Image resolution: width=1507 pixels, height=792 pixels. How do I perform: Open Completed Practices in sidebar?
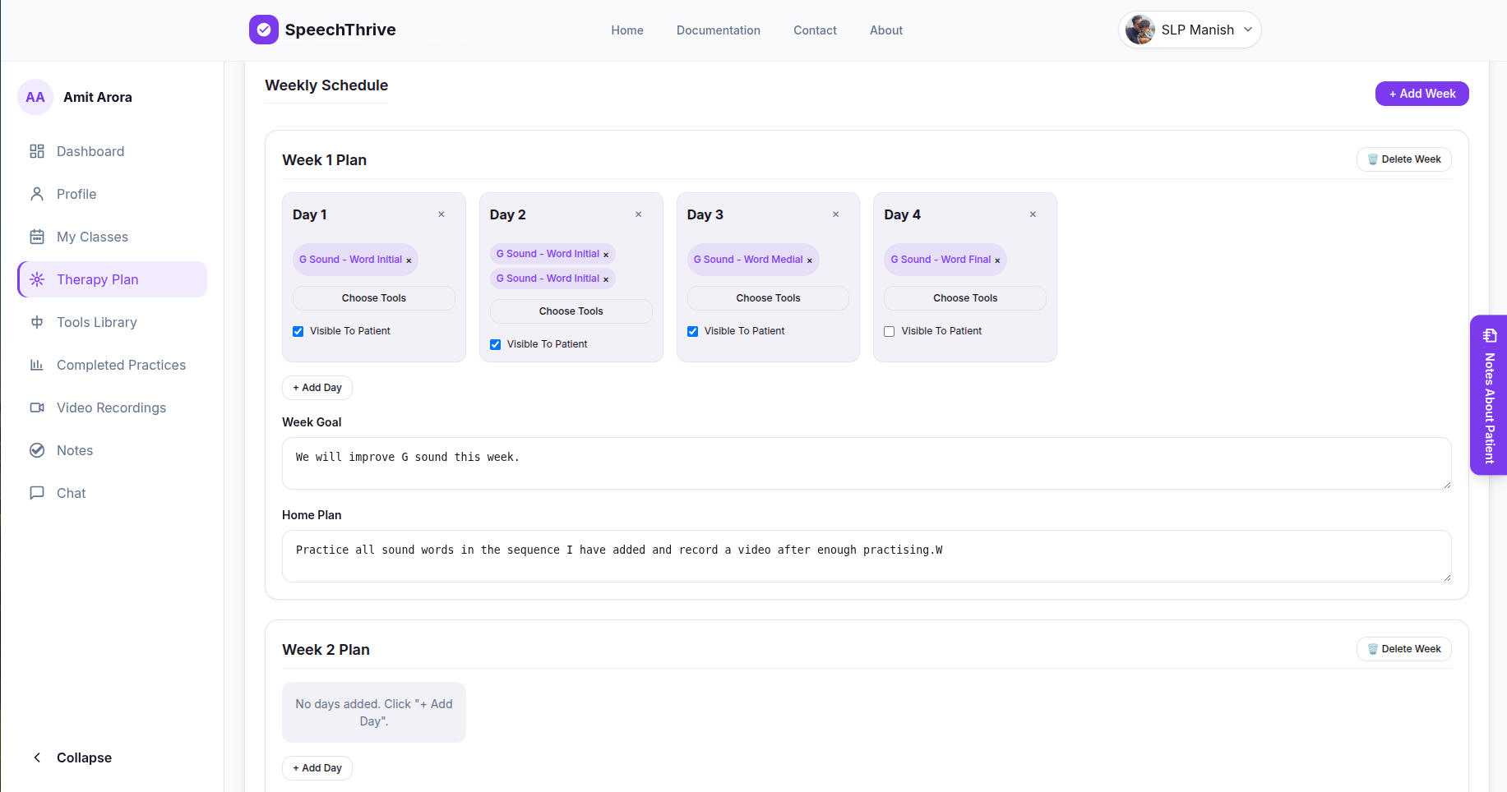113,365
